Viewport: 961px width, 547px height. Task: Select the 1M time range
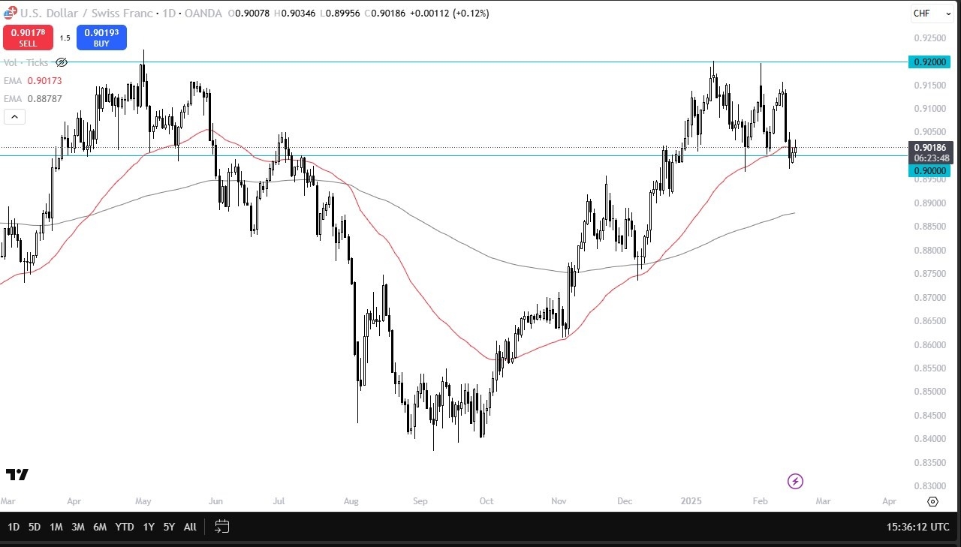[56, 527]
